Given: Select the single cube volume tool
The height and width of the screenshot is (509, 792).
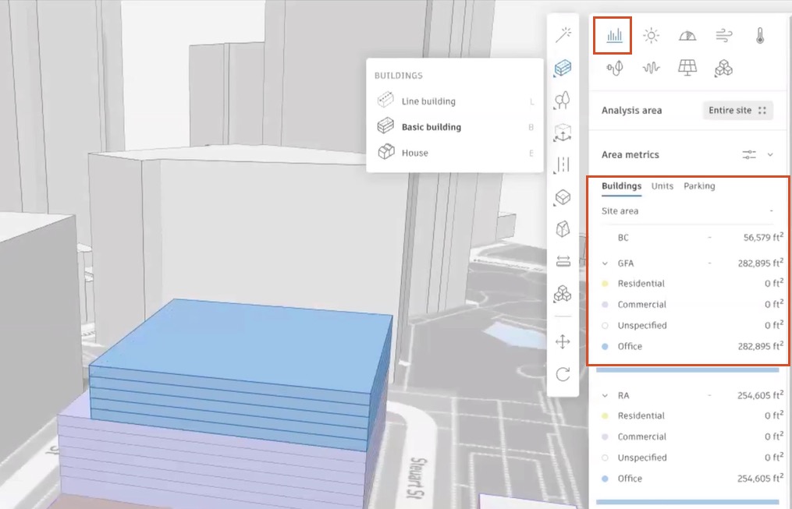Looking at the screenshot, I should tap(563, 197).
